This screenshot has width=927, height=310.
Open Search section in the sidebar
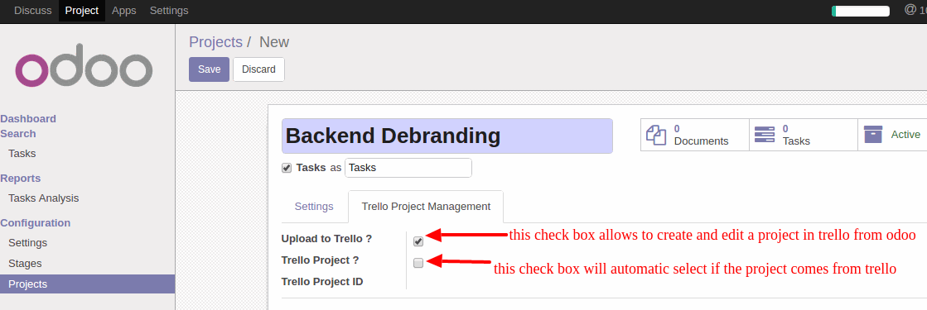point(18,133)
